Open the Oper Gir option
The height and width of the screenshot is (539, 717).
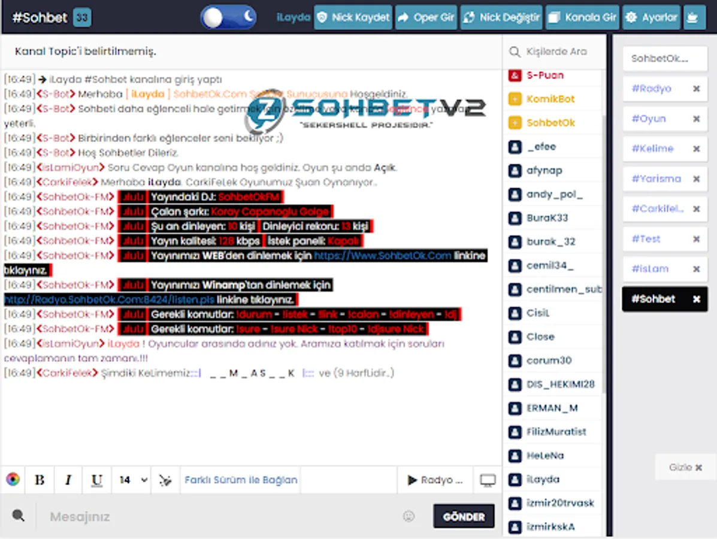[x=426, y=17]
